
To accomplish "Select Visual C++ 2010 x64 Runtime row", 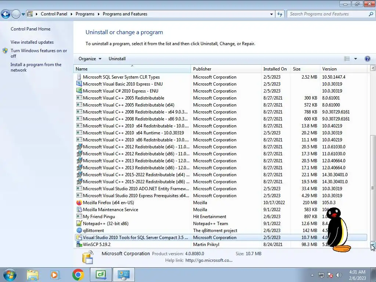I will (x=221, y=133).
